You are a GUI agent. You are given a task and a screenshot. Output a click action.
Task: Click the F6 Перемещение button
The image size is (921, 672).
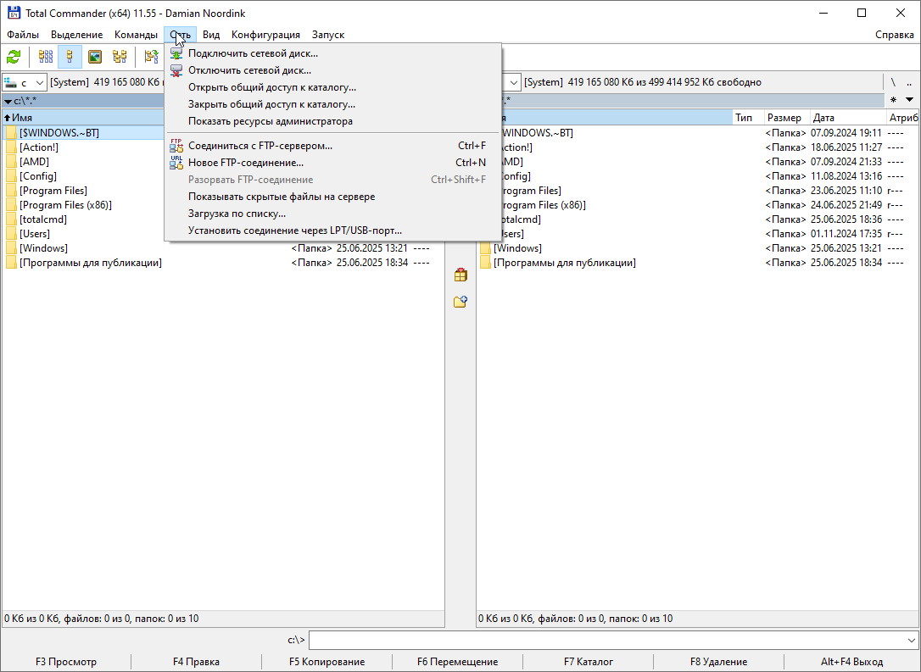tap(458, 662)
